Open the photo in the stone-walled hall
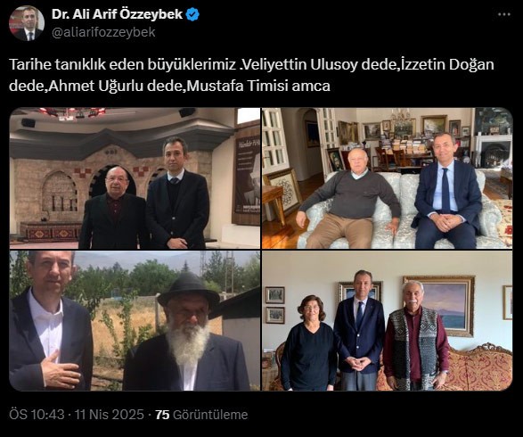Screen dimensions: 523x437 pos(135,178)
